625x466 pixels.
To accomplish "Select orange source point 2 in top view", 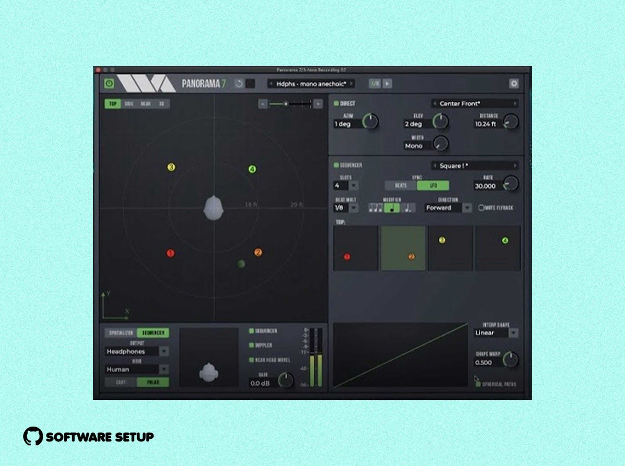I will [x=258, y=253].
